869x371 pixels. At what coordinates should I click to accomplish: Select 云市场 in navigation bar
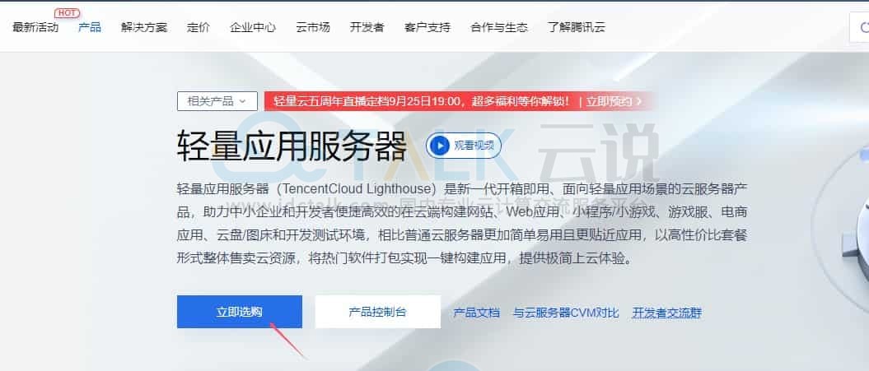pyautogui.click(x=313, y=27)
